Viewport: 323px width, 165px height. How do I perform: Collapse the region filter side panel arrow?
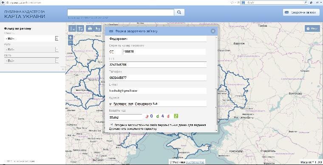tap(63, 69)
